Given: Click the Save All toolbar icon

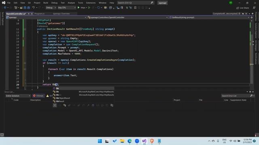Looking at the screenshot, I should tap(29, 8).
